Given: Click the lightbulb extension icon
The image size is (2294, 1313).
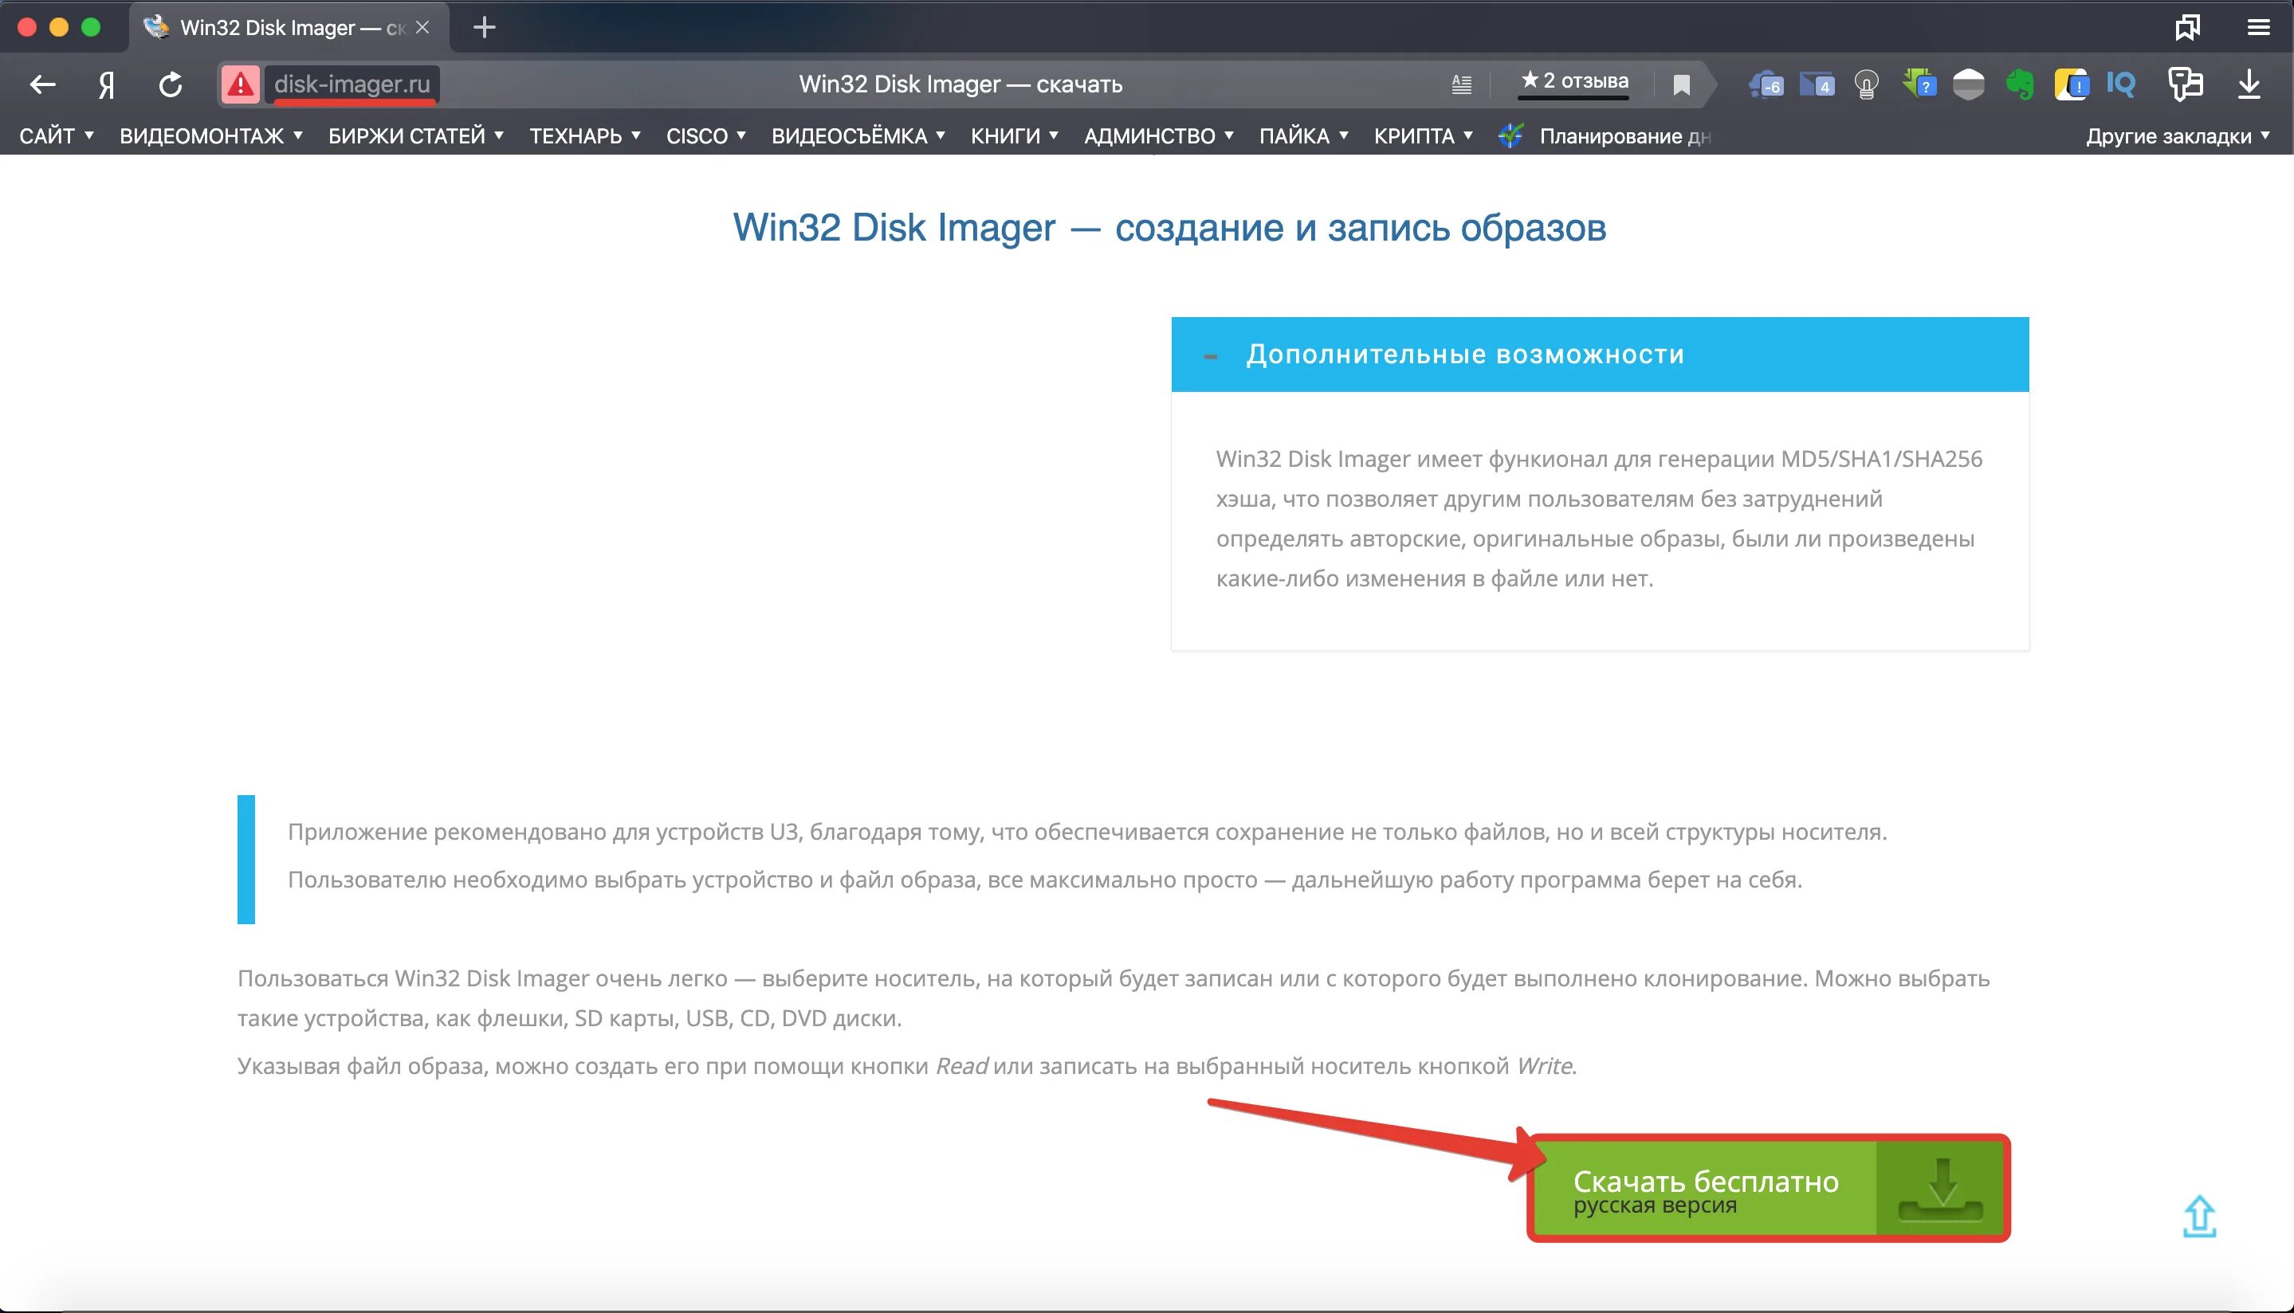Looking at the screenshot, I should (x=1867, y=84).
